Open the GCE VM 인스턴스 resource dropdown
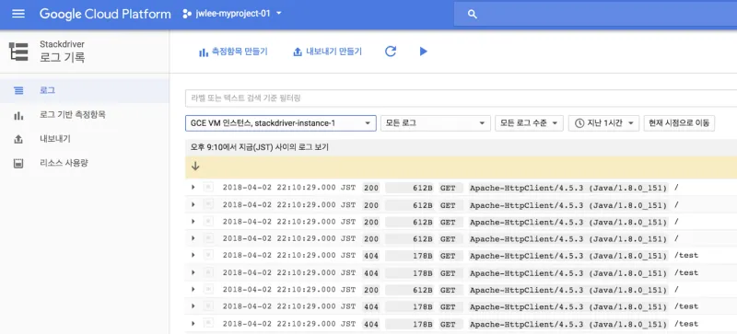The image size is (737, 334). 281,123
